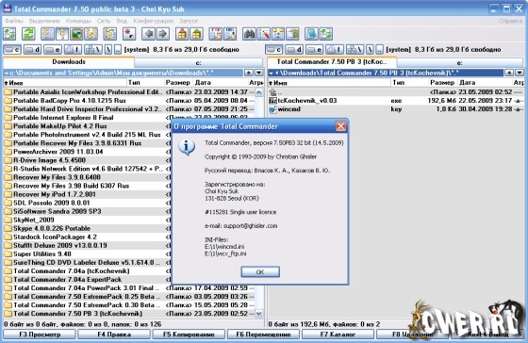528x343 pixels.
Task: Confirm the About dialog with OK
Action: (260, 271)
